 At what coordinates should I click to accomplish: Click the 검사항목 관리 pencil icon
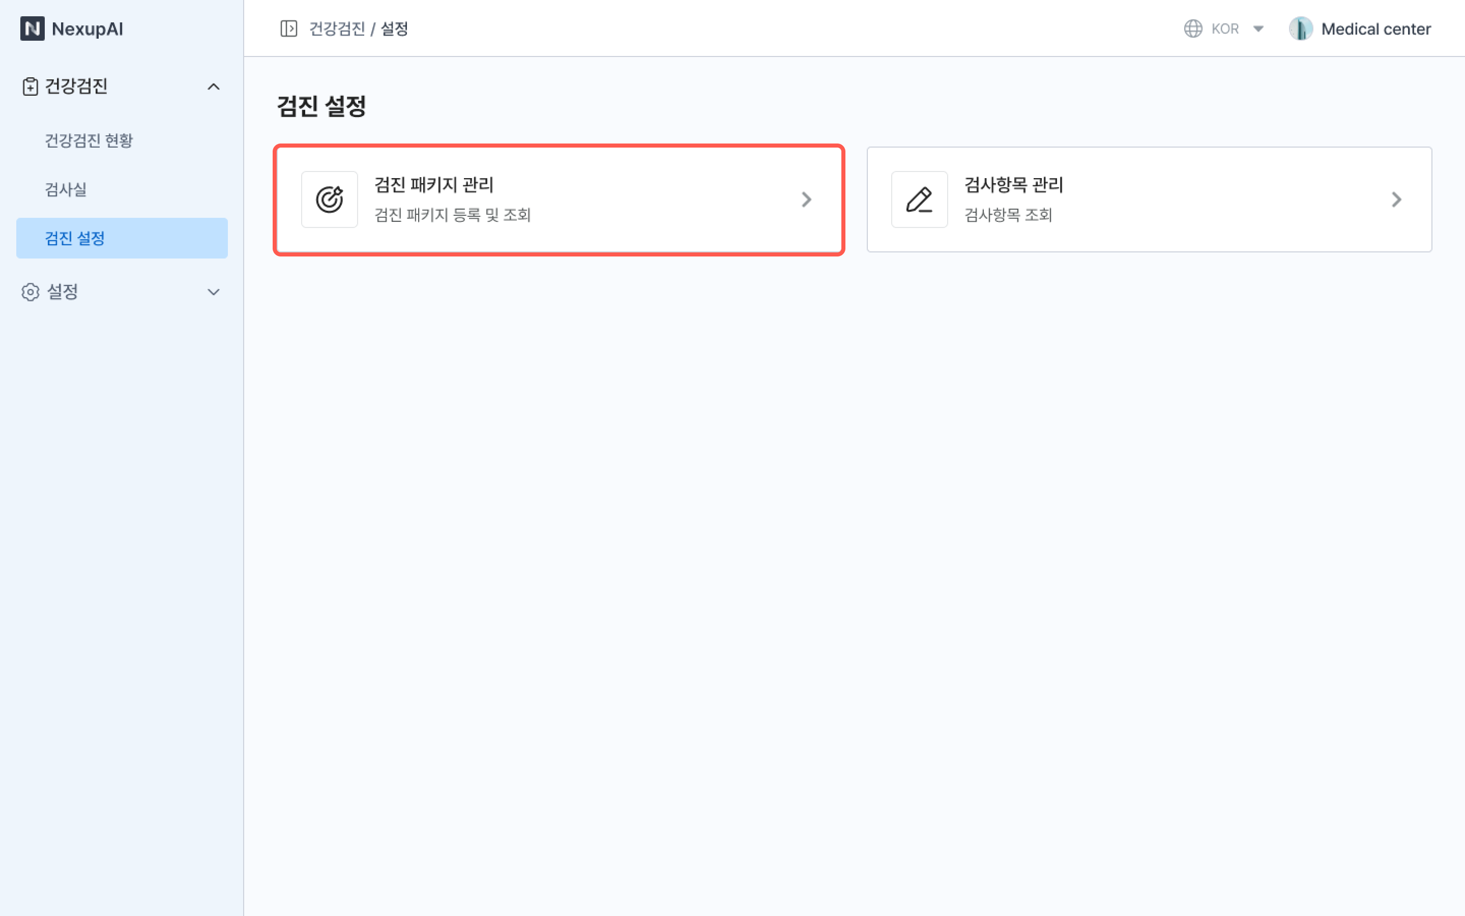[x=919, y=199]
